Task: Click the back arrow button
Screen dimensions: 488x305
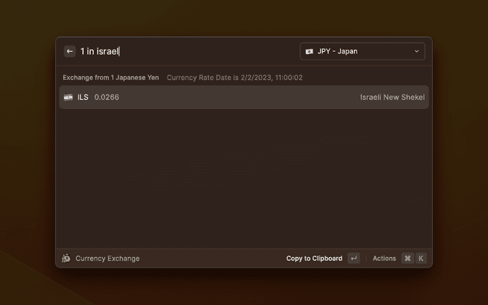Action: (69, 51)
